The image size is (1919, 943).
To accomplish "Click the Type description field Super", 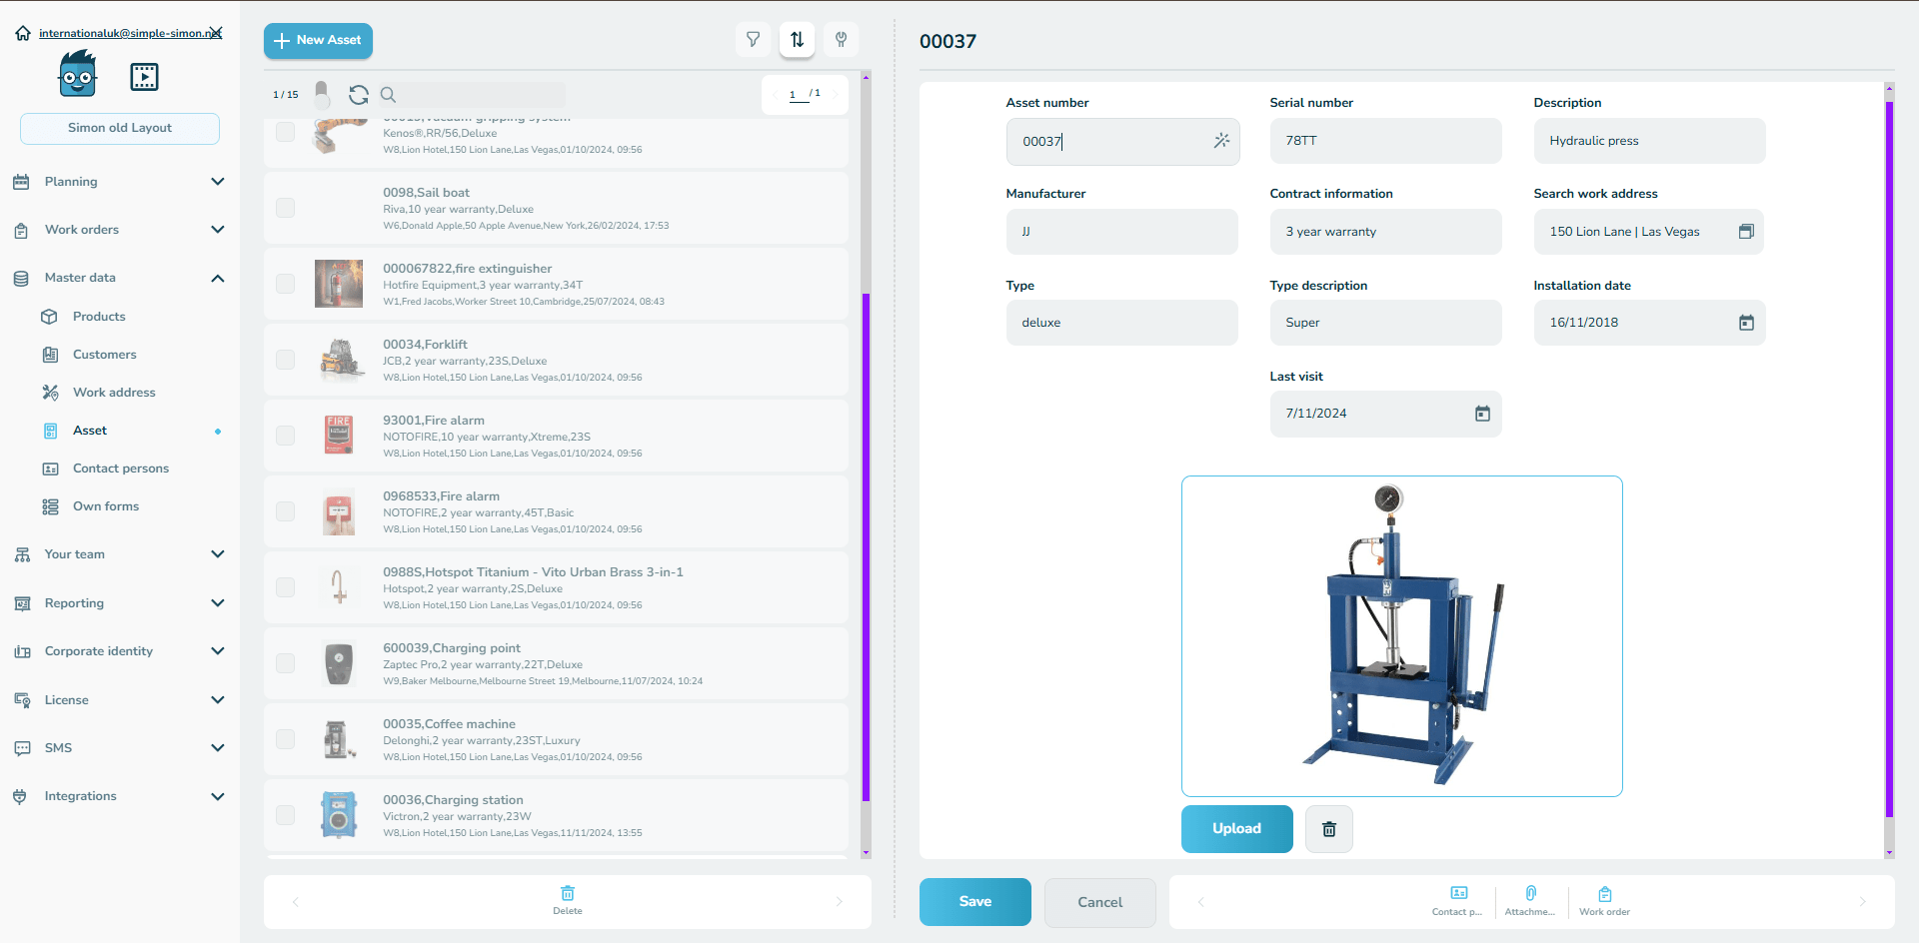I will pyautogui.click(x=1385, y=323).
